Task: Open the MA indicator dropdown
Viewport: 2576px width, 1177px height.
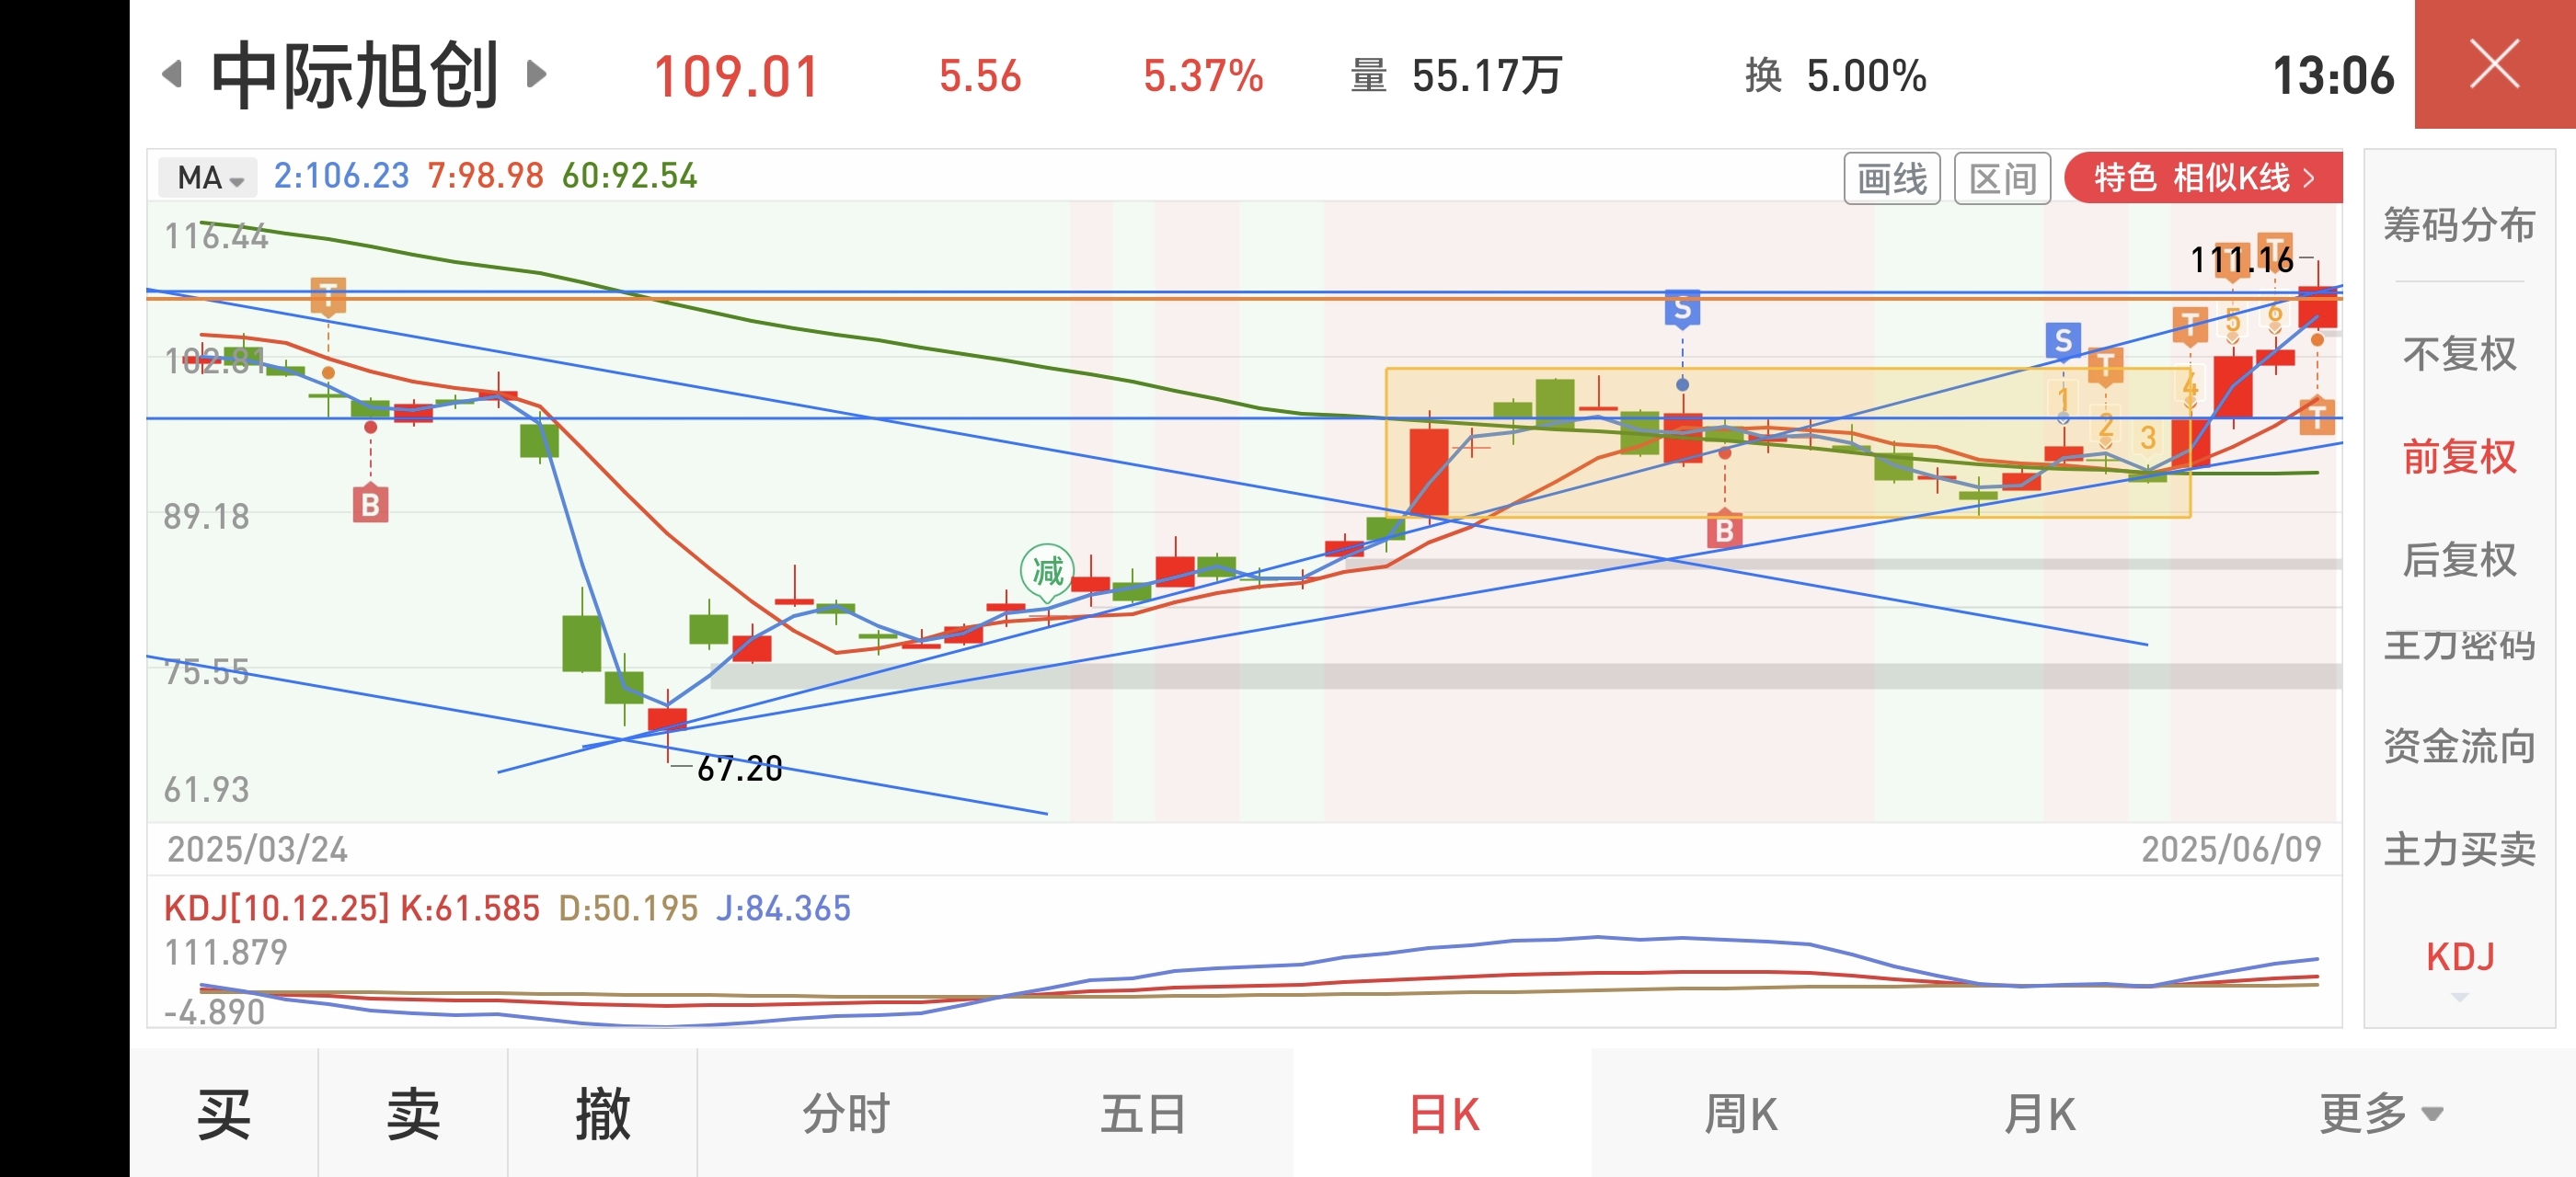Action: click(x=208, y=177)
